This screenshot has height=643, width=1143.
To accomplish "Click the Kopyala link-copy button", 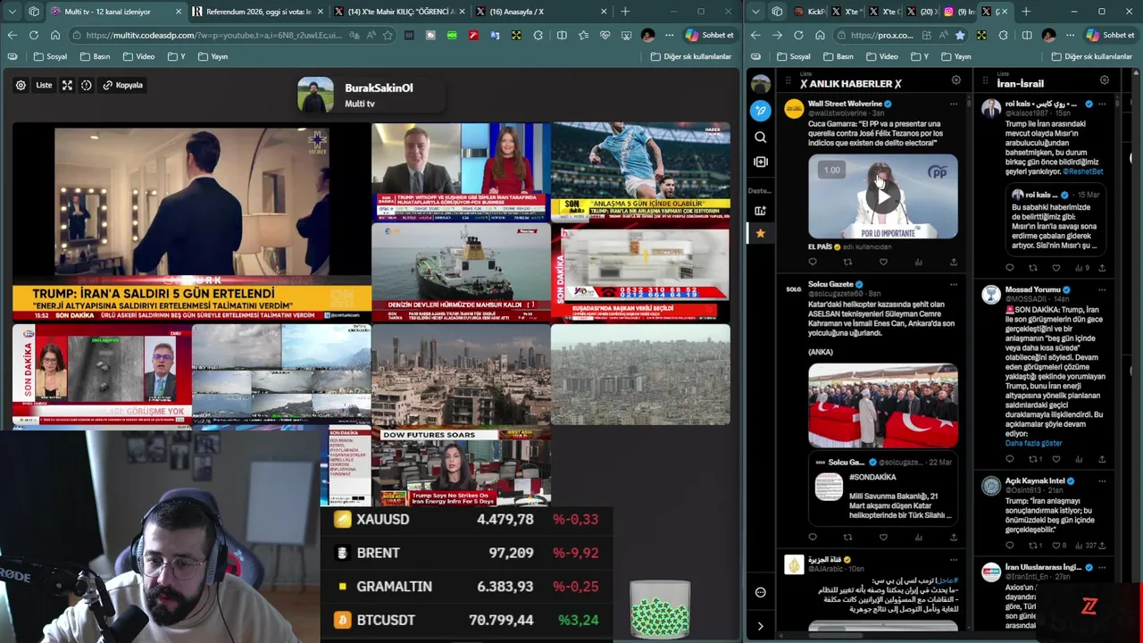I will tap(122, 85).
